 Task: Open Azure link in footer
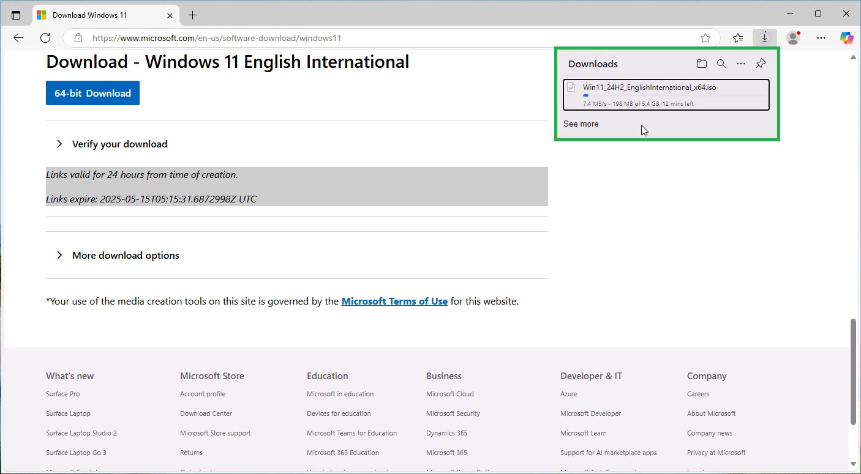(568, 394)
